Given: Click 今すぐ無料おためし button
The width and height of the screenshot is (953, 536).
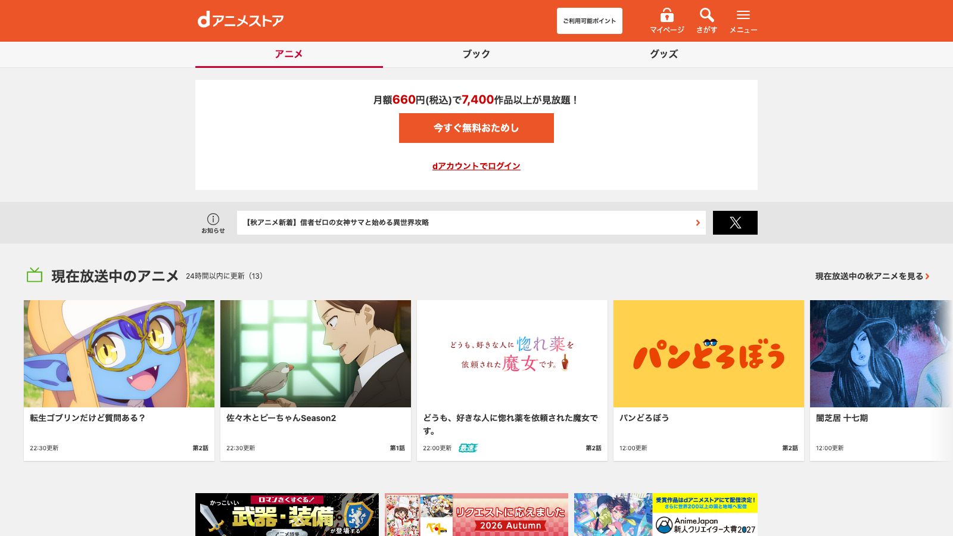Looking at the screenshot, I should pyautogui.click(x=476, y=128).
